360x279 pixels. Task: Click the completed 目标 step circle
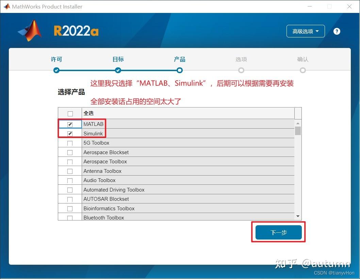[118, 70]
